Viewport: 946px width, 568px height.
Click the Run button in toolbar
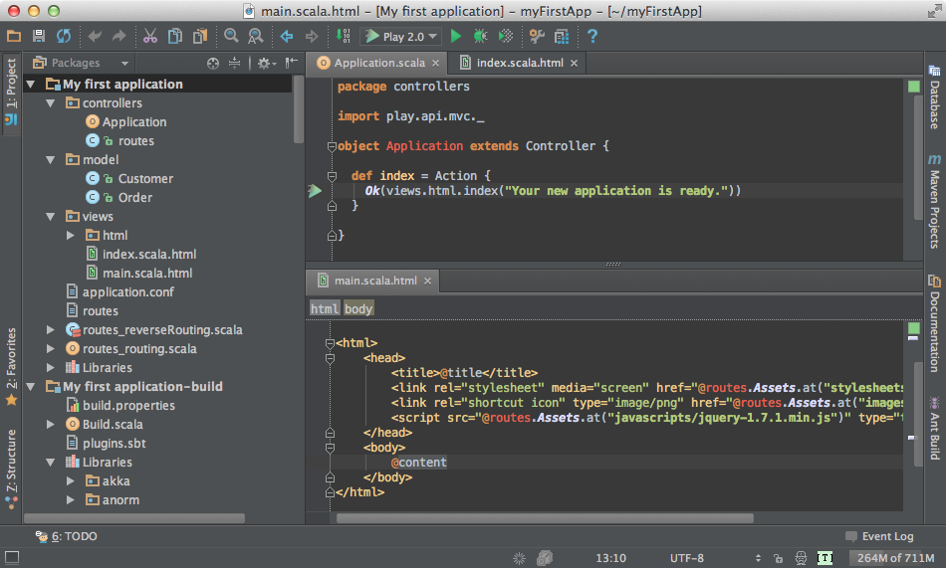coord(456,37)
